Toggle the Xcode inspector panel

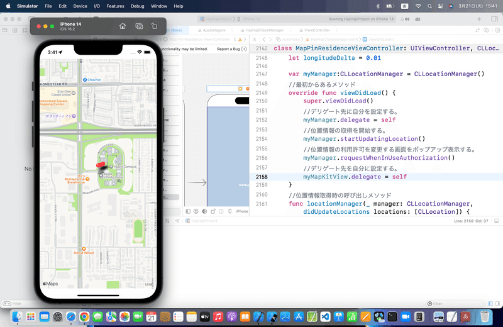pyautogui.click(x=494, y=19)
